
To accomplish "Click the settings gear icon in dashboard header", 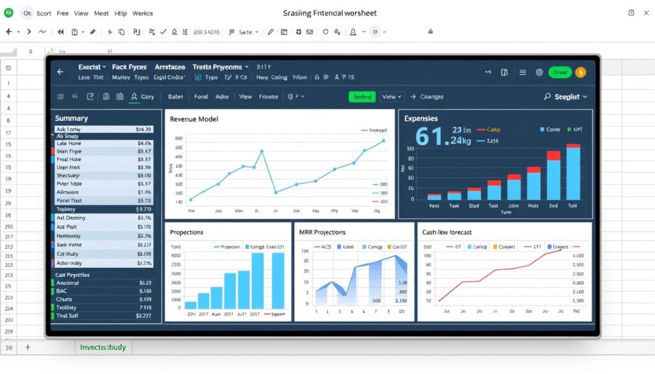I will [x=539, y=73].
